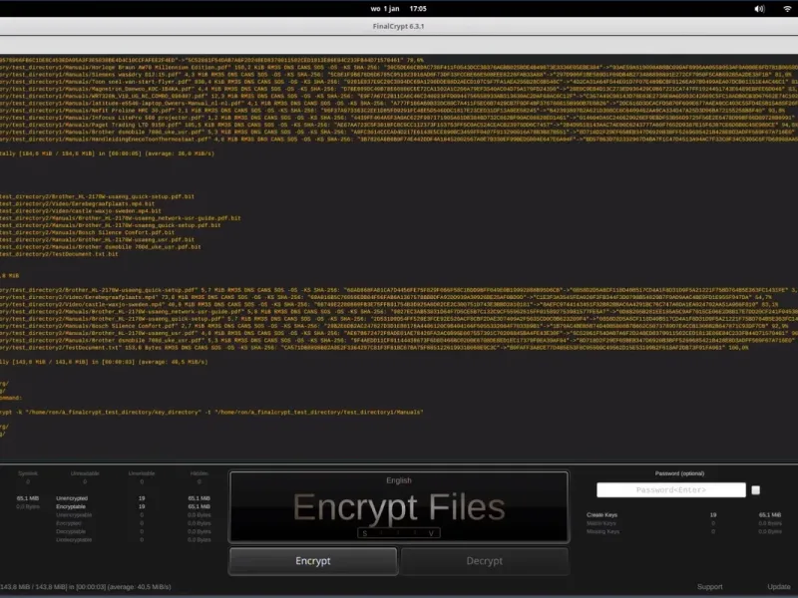Click the Unreadable counter label
Viewport: 798px width, 598px height.
click(85, 473)
